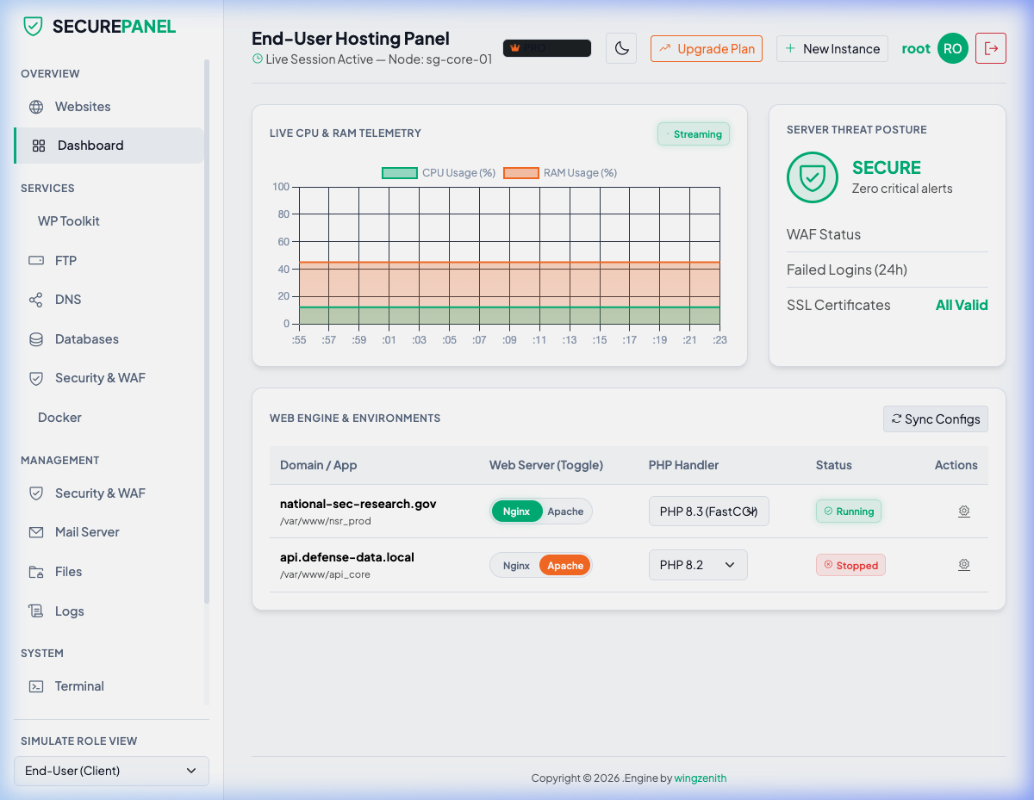Click the Websites globe icon
The image size is (1034, 800).
(x=36, y=107)
